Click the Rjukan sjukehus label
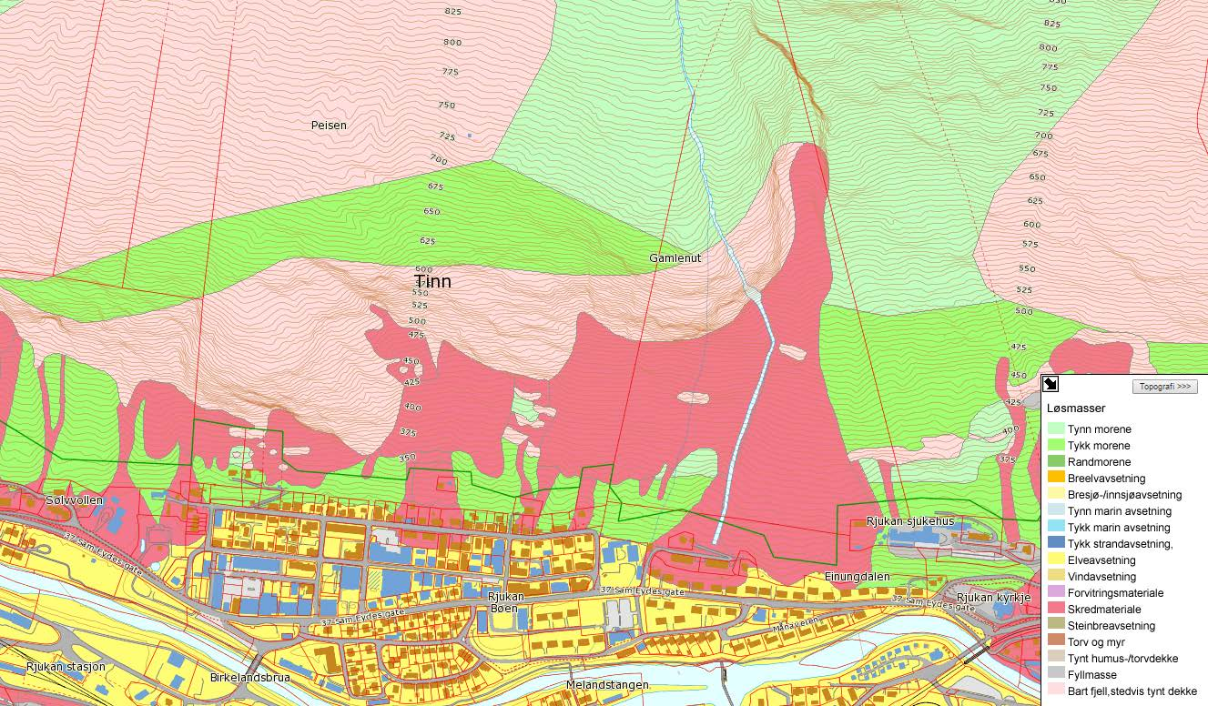The image size is (1208, 706). 909,521
